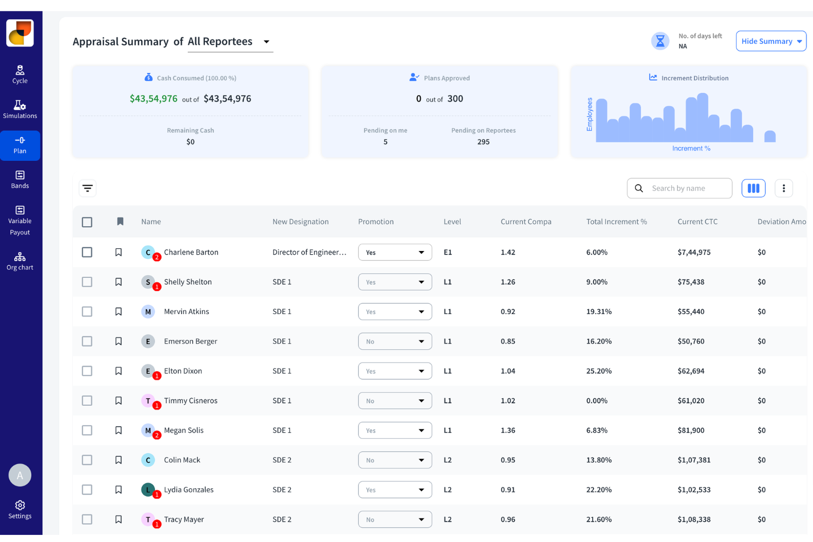Click the Hide Summary button
This screenshot has width=813, height=542.
(771, 41)
